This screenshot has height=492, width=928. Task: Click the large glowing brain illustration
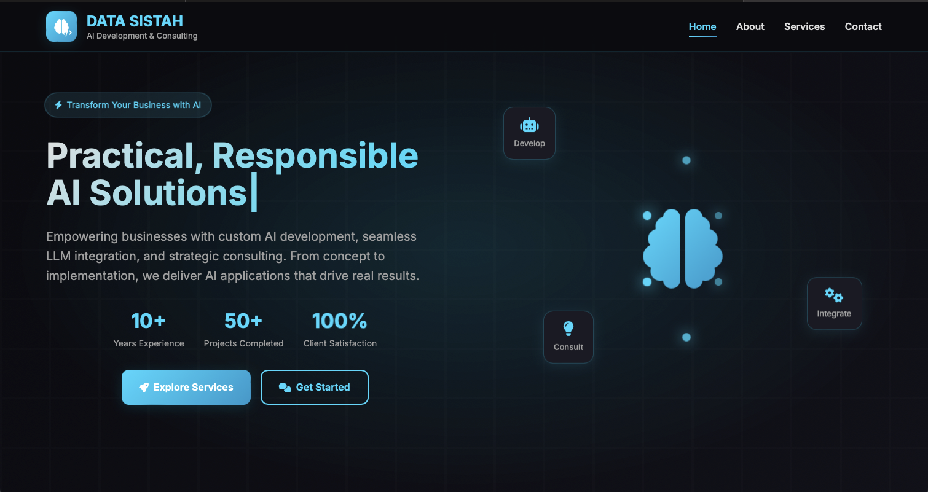pos(682,249)
